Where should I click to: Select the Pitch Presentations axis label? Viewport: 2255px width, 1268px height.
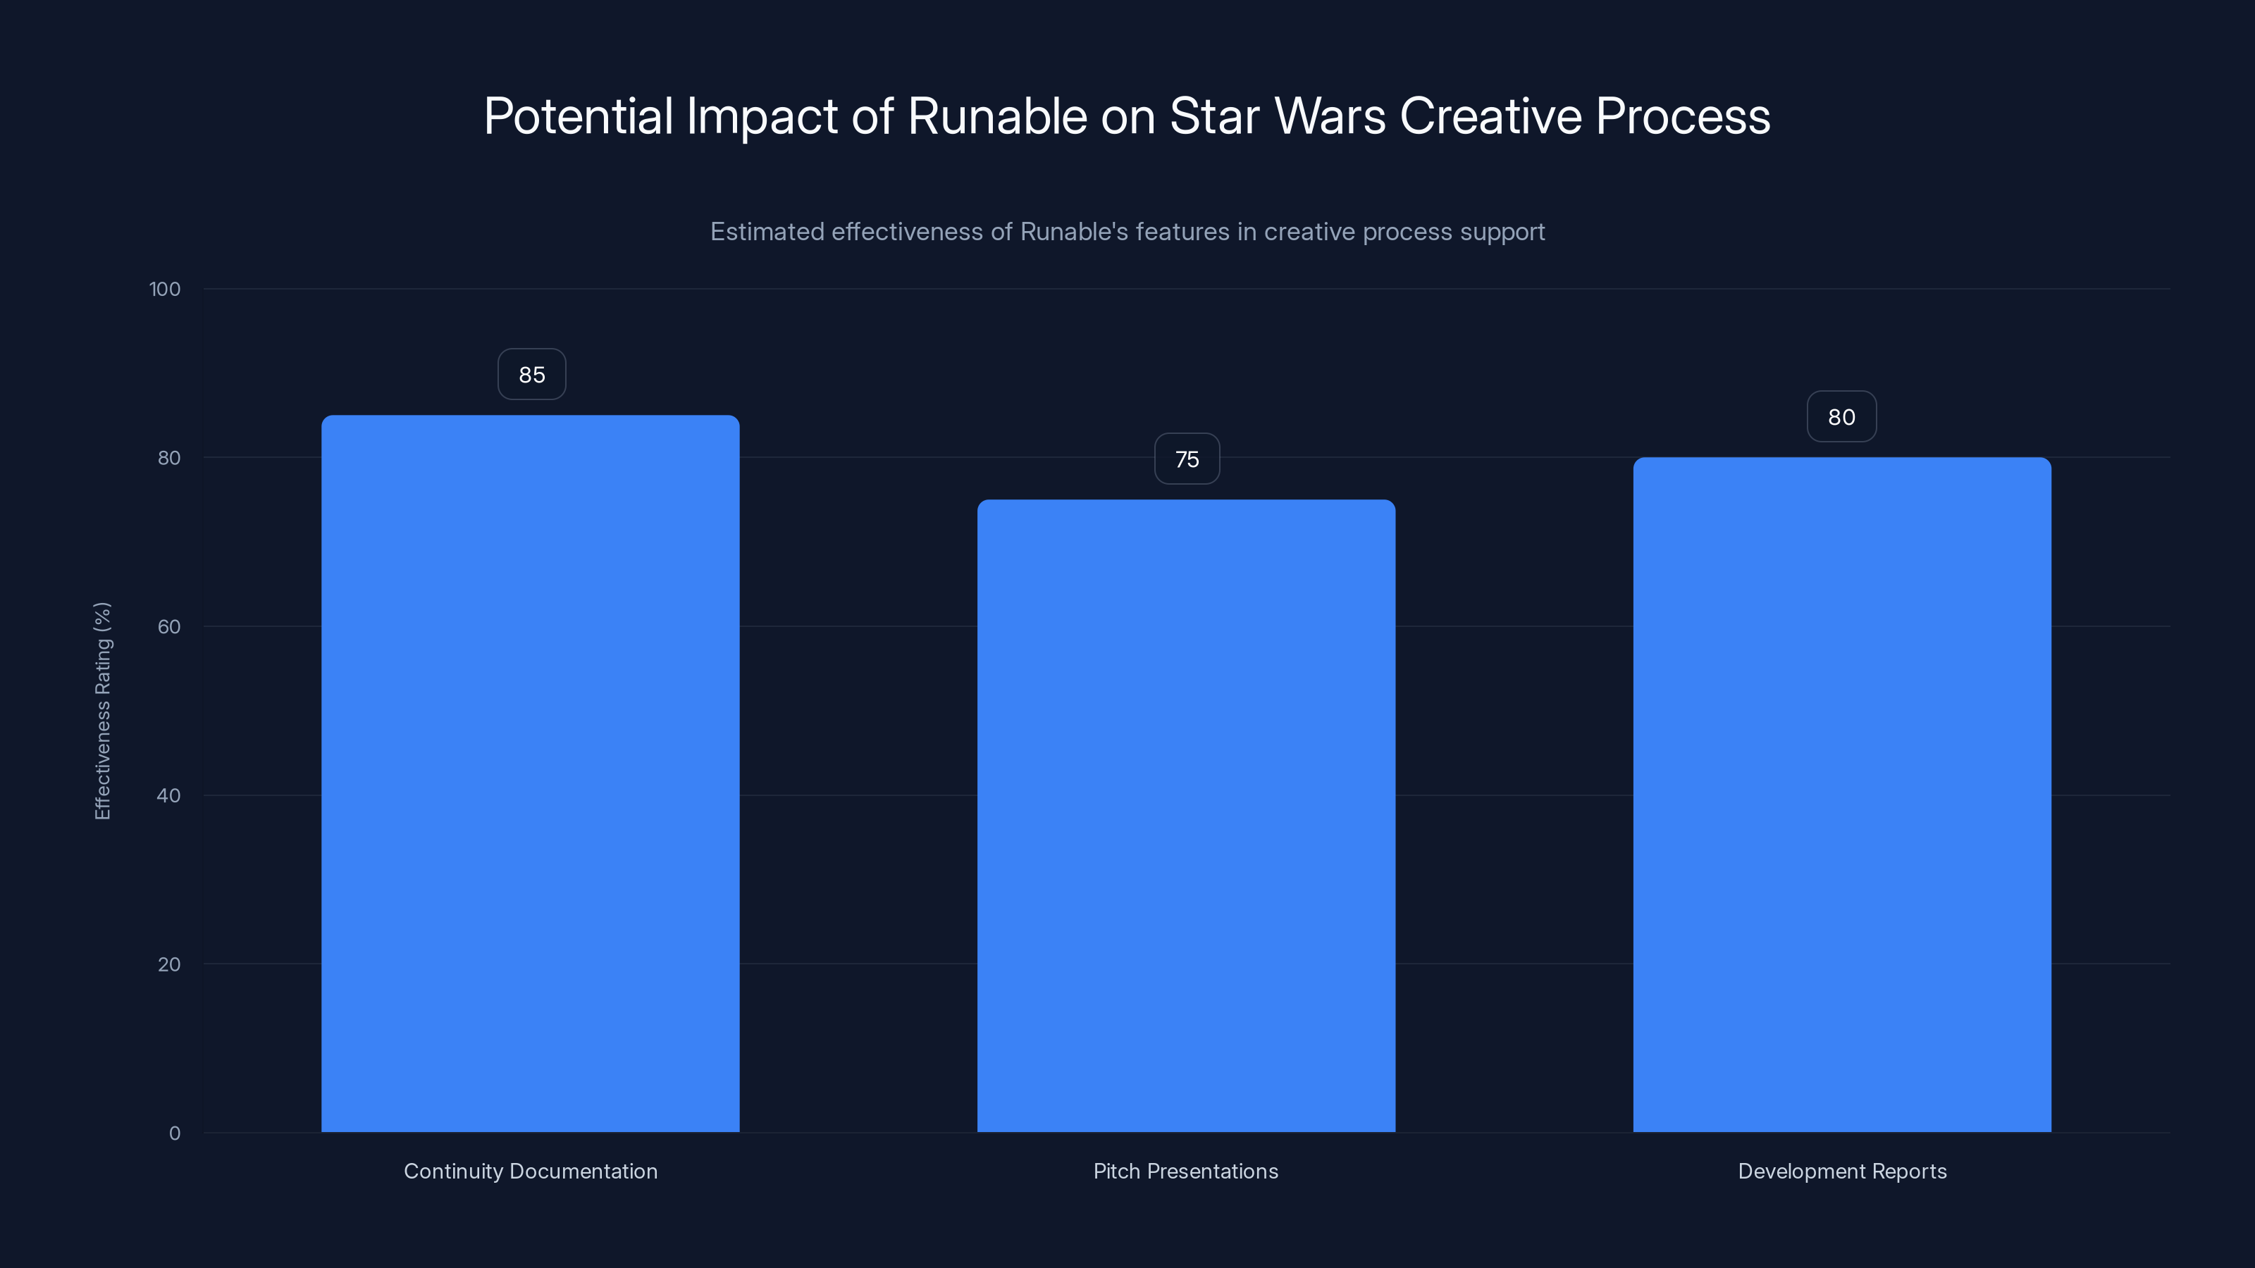point(1186,1171)
